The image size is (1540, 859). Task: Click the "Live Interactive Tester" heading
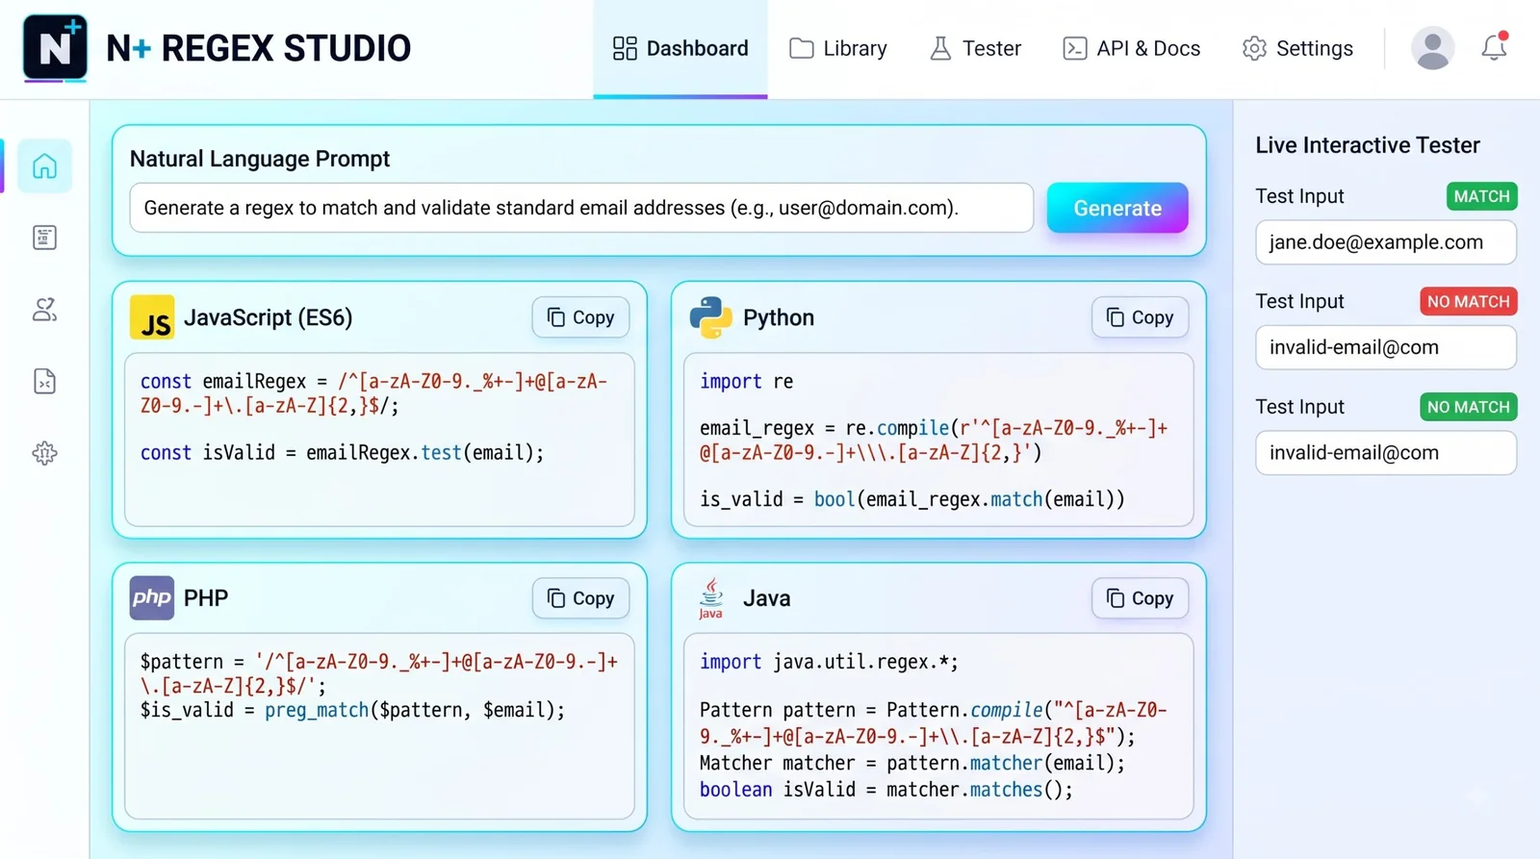pyautogui.click(x=1367, y=145)
